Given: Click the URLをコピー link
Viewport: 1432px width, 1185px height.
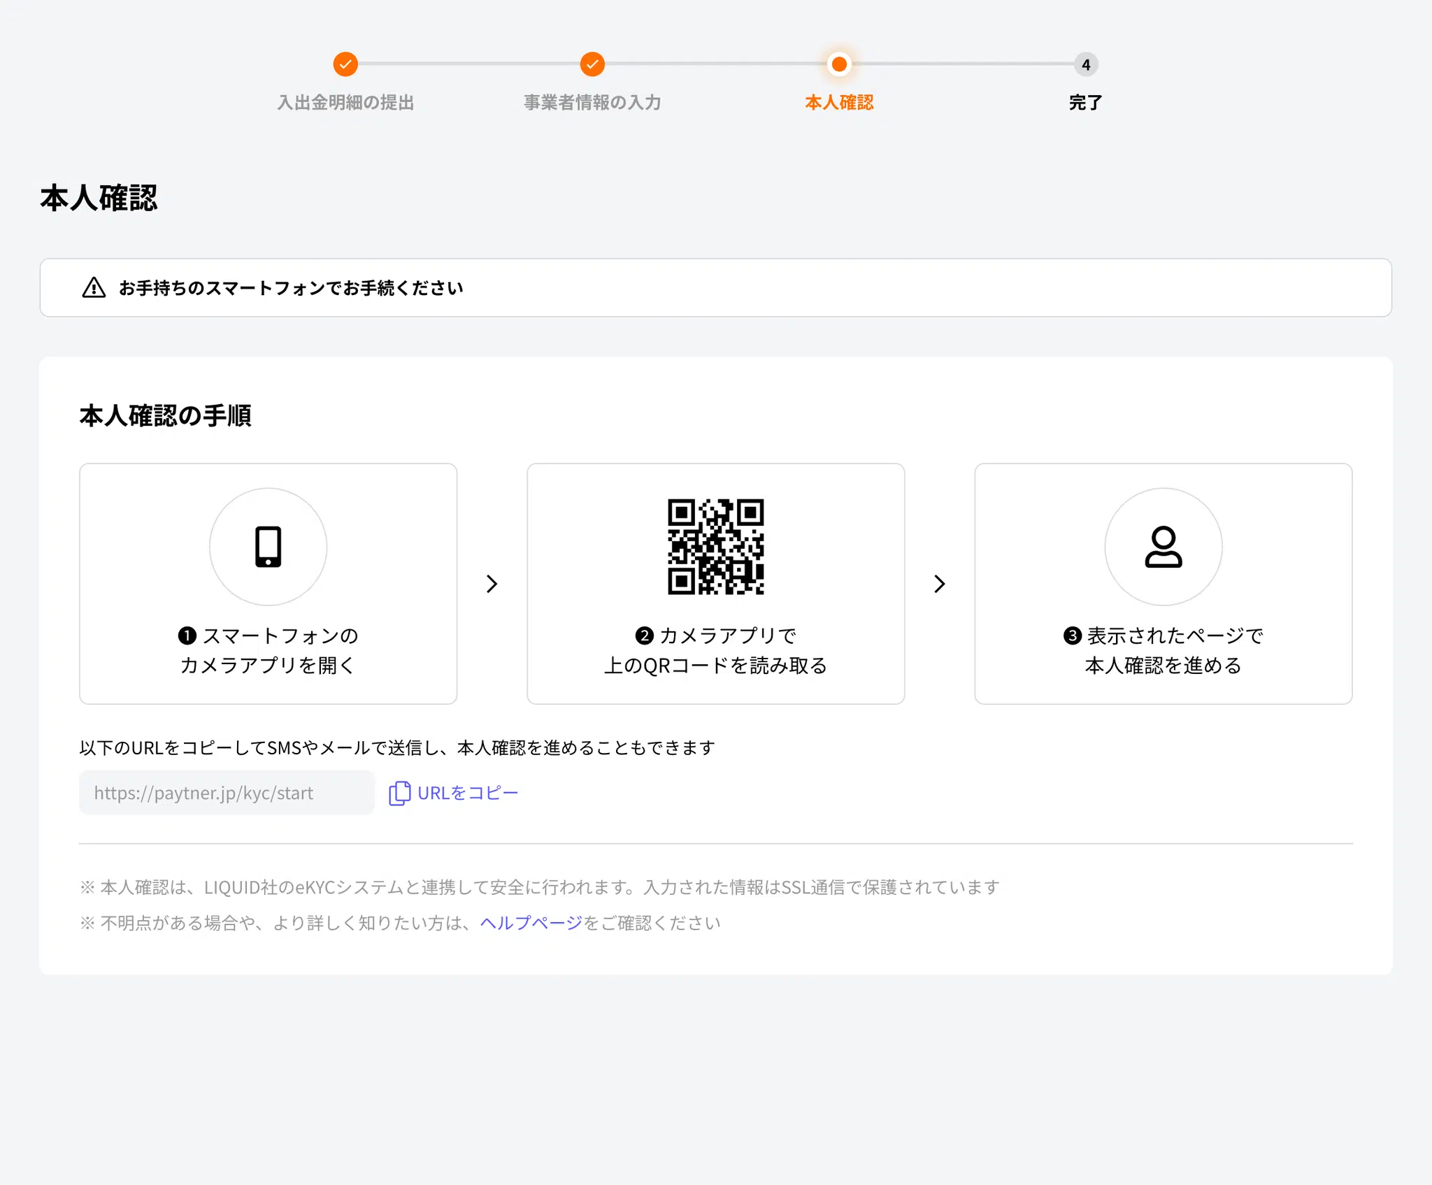Looking at the screenshot, I should click(468, 793).
